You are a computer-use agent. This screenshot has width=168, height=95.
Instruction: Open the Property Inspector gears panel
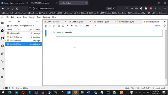click(x=2, y=61)
